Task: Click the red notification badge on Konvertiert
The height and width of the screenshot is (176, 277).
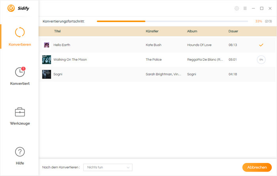Action: pos(23,69)
